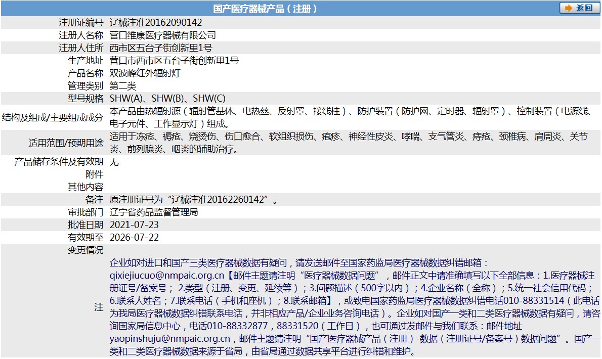Viewport: 602px width, 359px height.
Task: Select usage text beginning 适用于冻疮
Action: click(349, 143)
